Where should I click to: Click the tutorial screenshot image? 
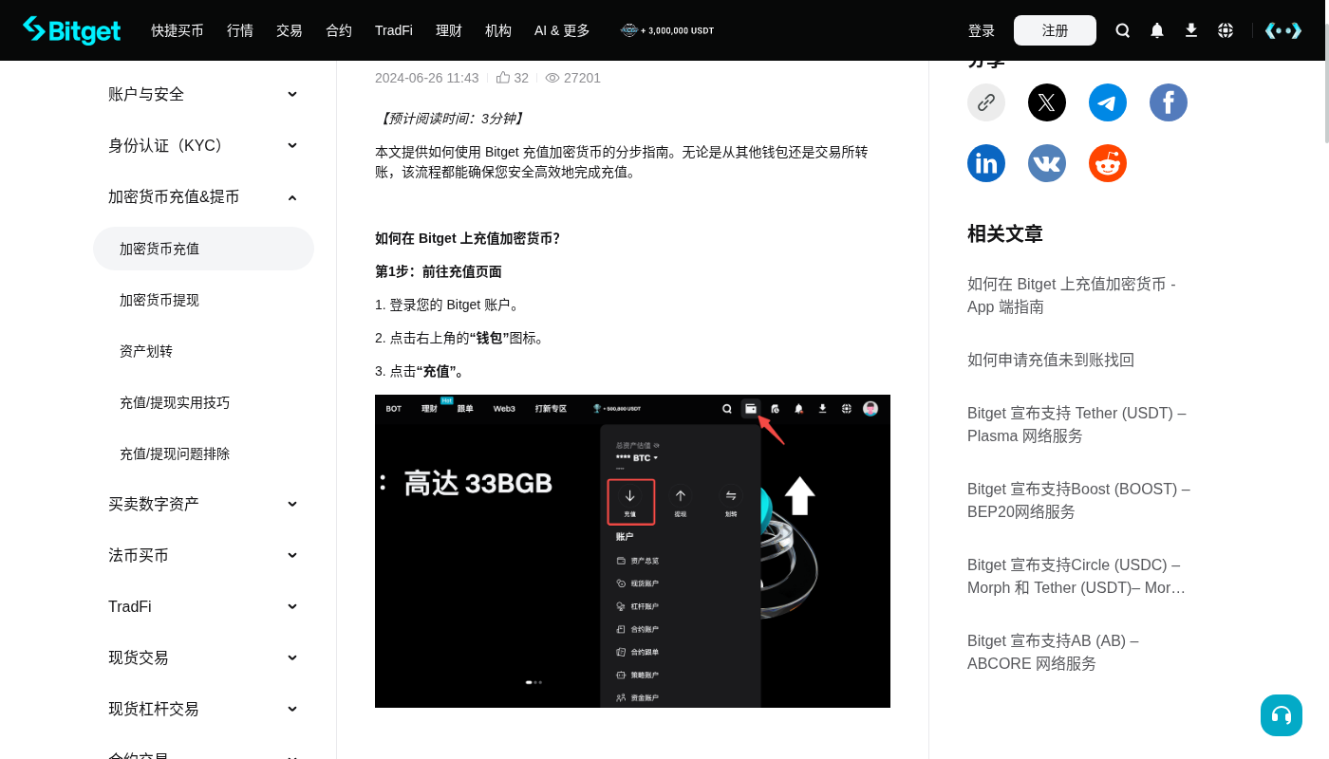point(632,551)
